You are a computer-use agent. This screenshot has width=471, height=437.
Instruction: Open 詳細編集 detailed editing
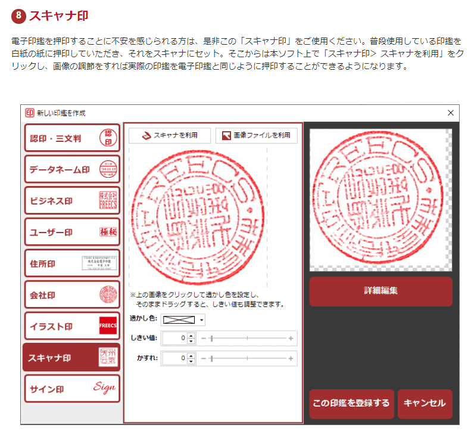click(380, 292)
